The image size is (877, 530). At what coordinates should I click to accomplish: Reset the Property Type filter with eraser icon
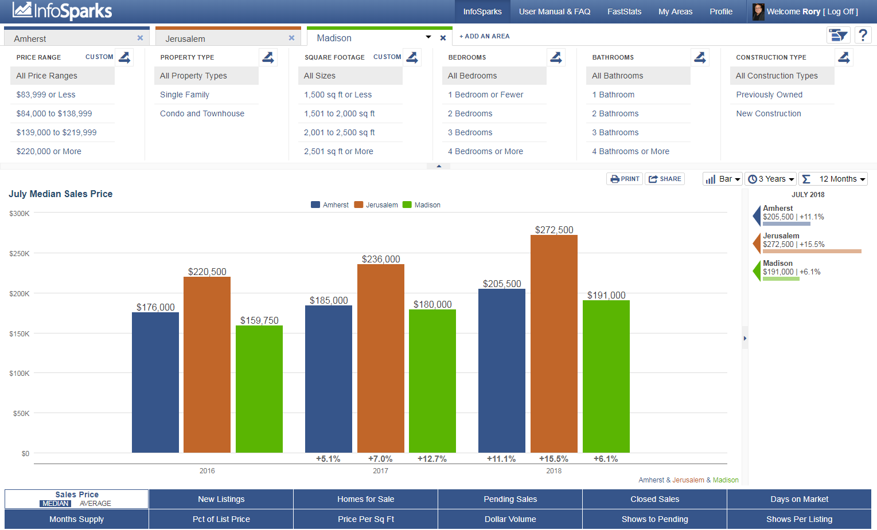(x=268, y=57)
